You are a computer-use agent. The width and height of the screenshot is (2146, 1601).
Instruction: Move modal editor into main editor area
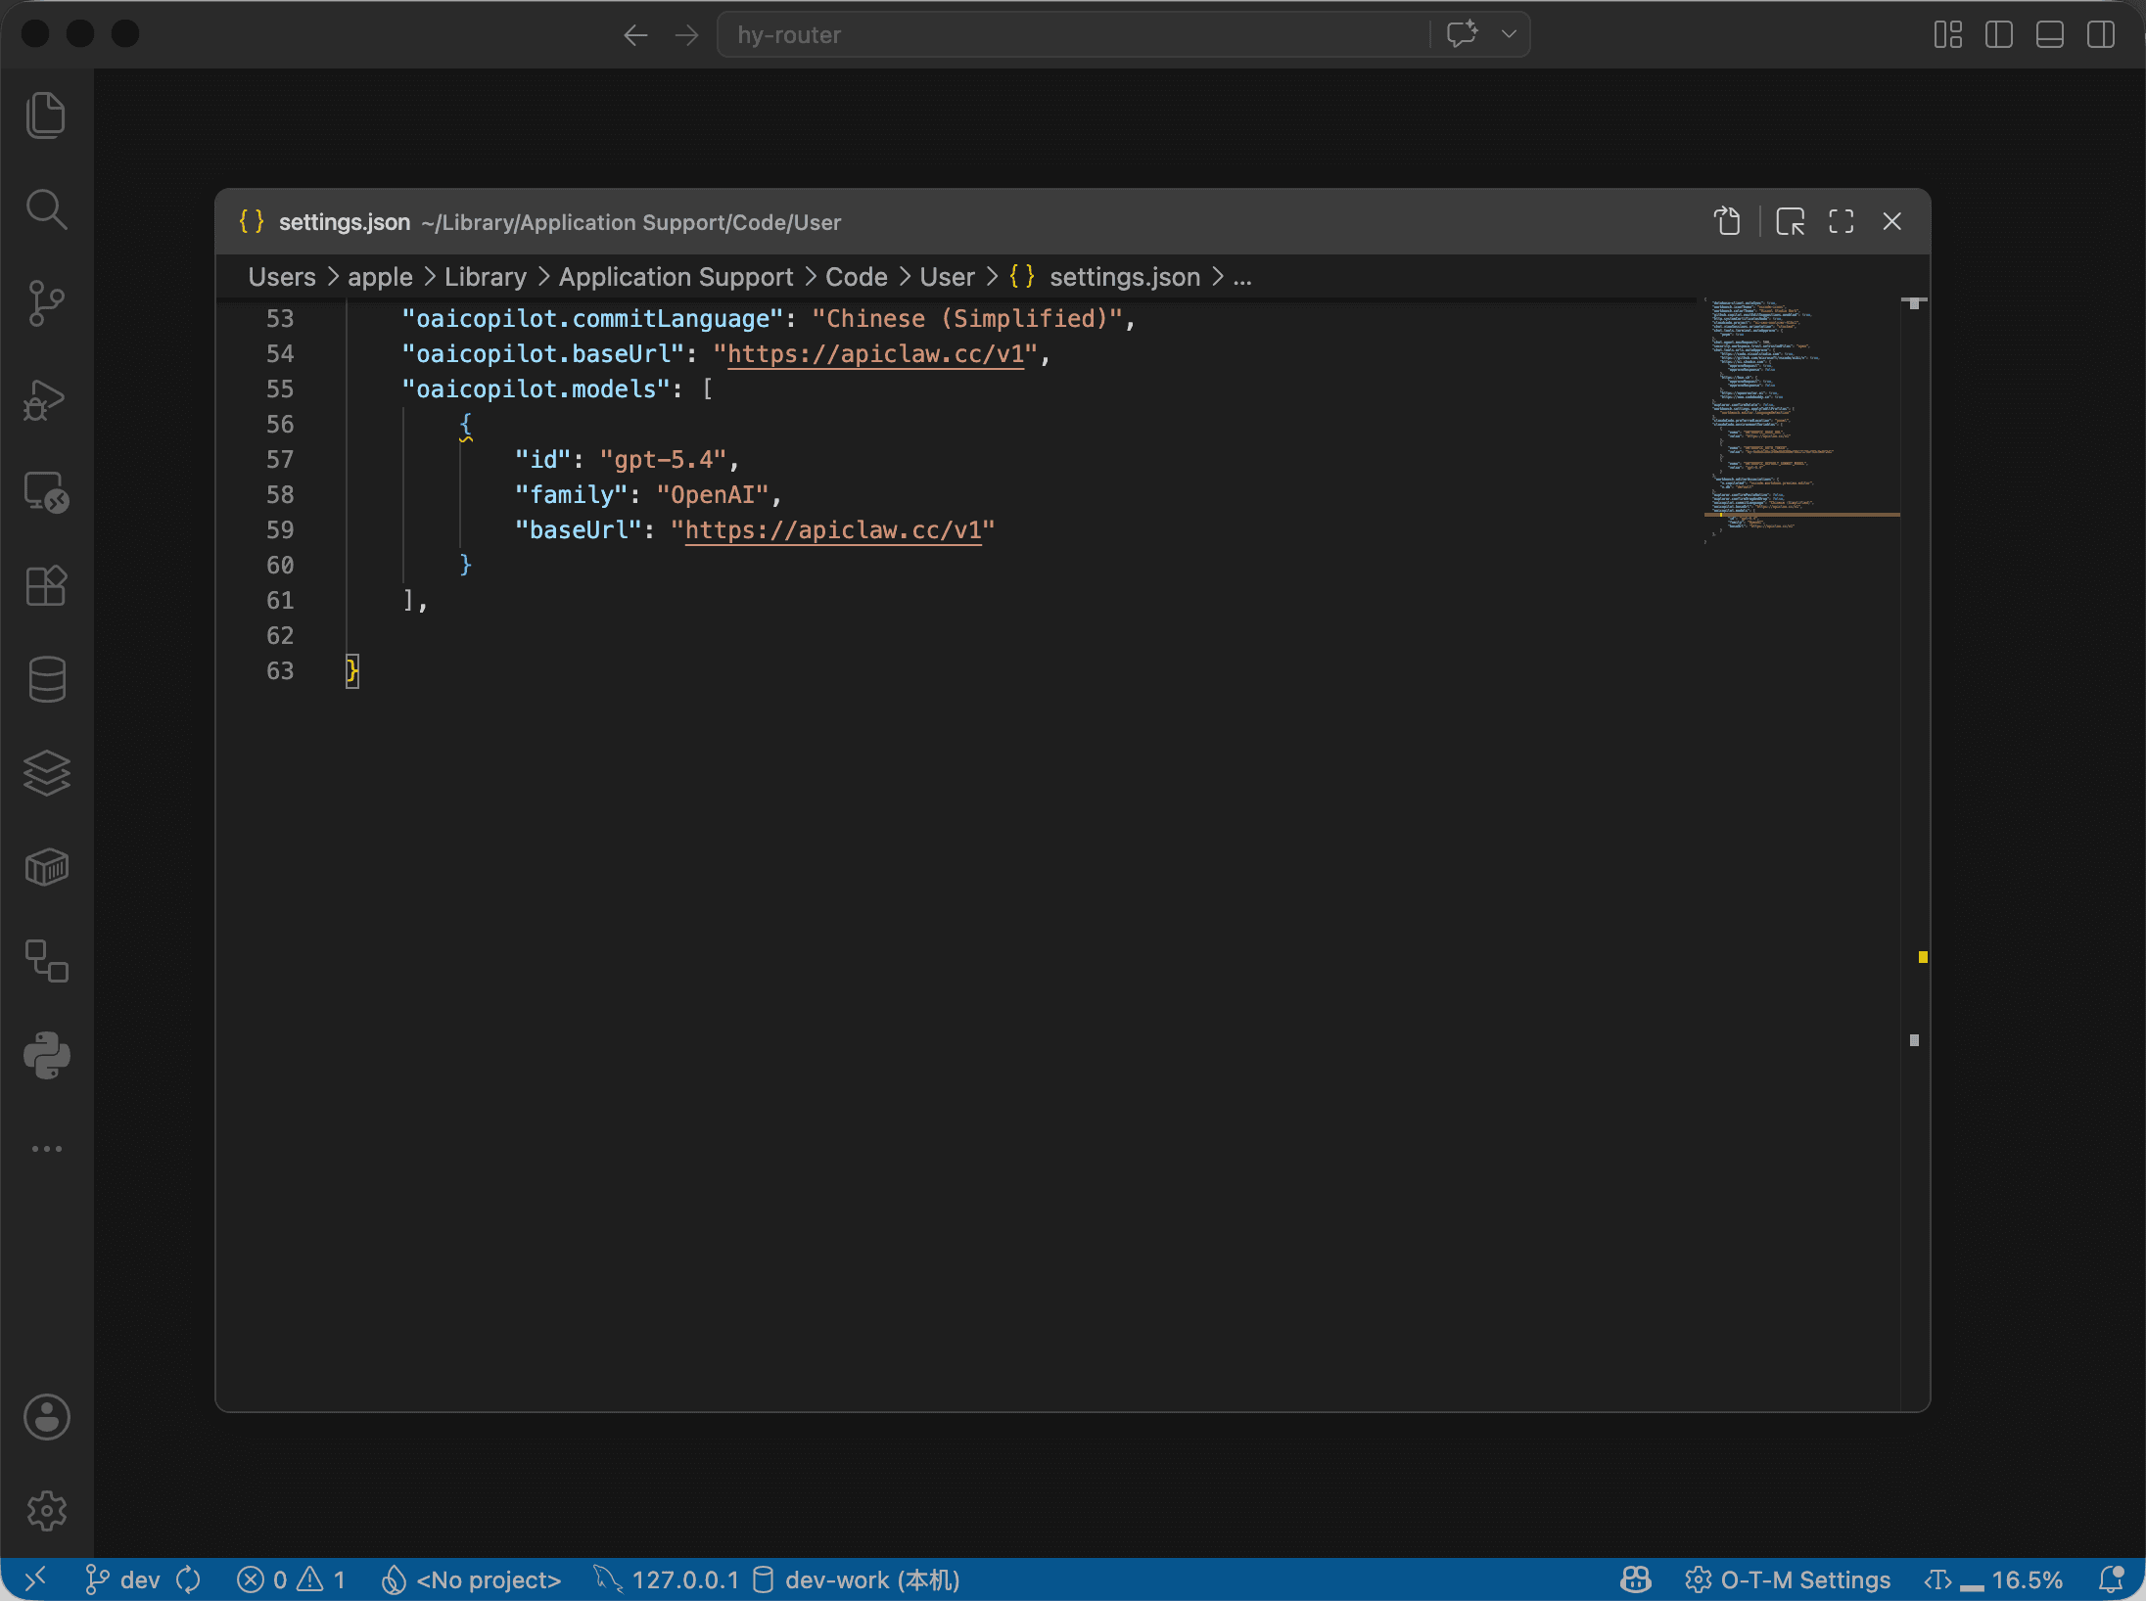(1791, 222)
